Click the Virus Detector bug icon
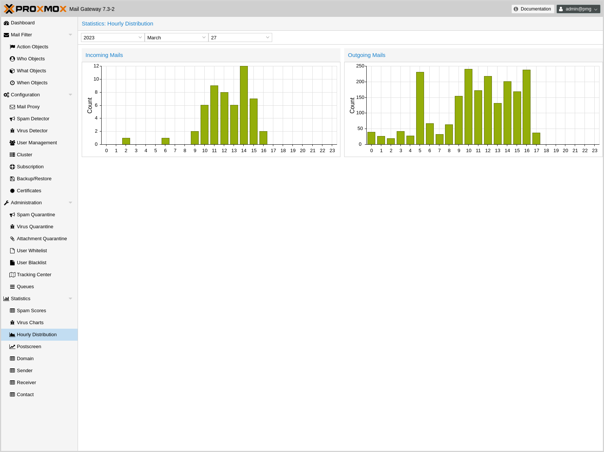Screen dimensions: 604x452 pos(12,131)
